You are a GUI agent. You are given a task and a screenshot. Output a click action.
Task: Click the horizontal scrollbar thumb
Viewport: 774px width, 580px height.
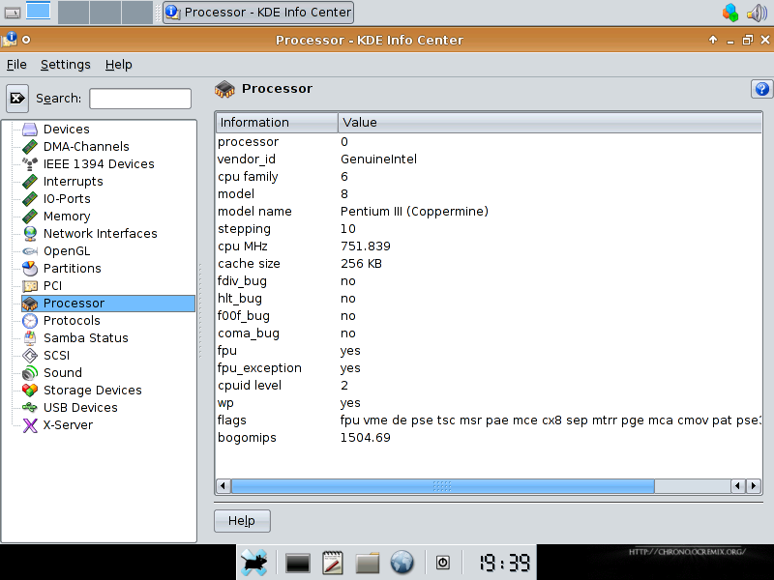pos(443,486)
